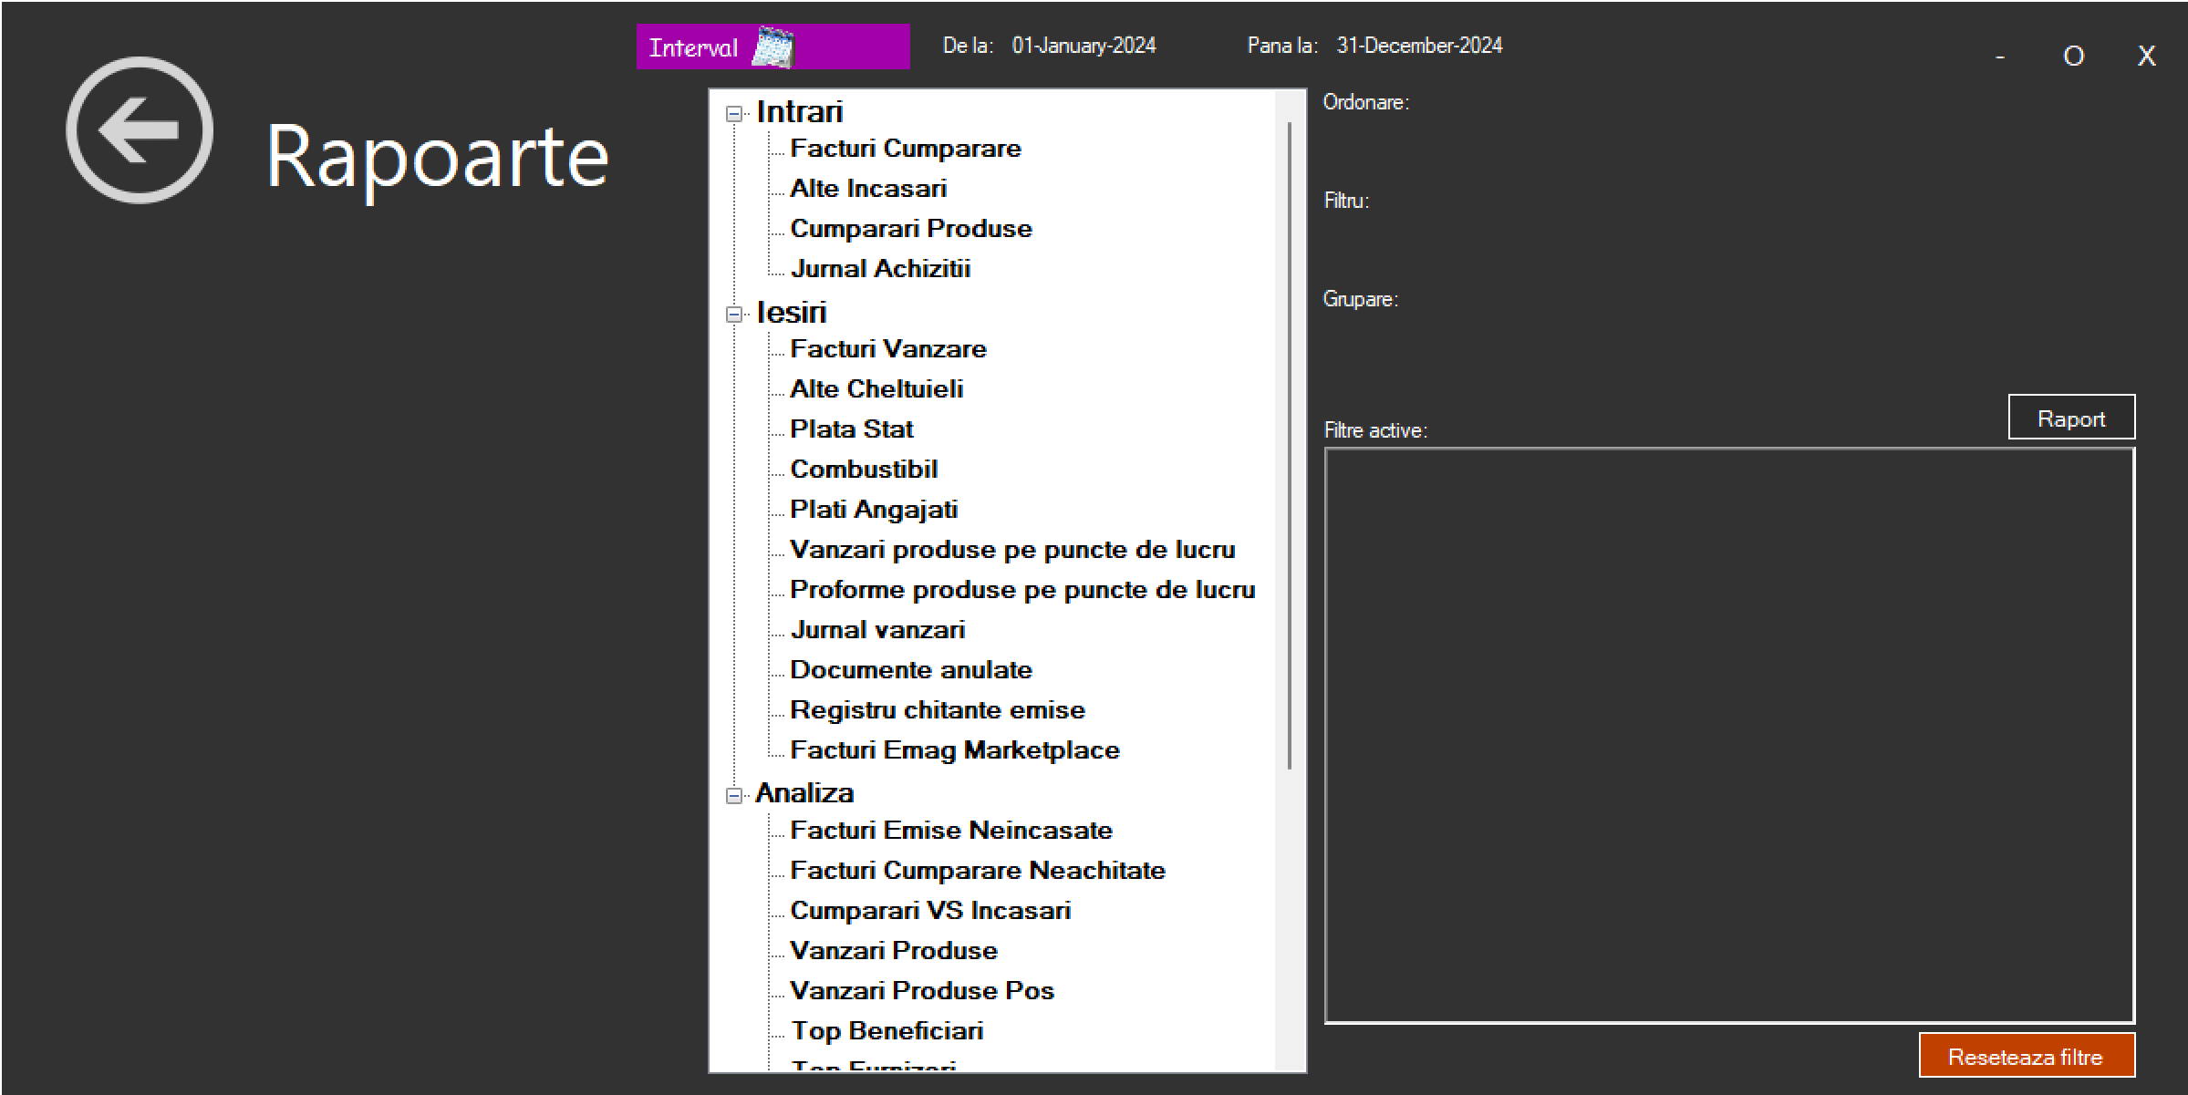Select Plata Stat entry
The width and height of the screenshot is (2188, 1095).
coord(851,429)
